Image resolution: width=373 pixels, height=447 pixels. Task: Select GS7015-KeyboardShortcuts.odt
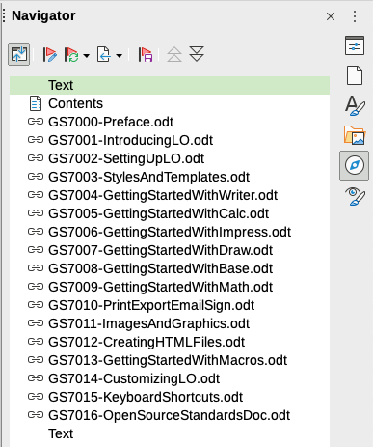pyautogui.click(x=146, y=397)
